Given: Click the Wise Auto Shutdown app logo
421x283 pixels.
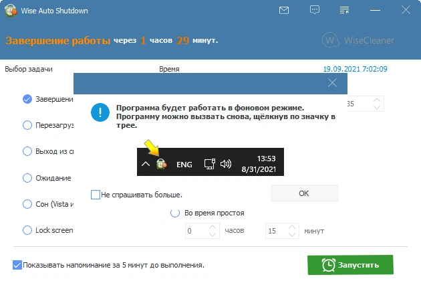Looking at the screenshot, I should 11,11.
